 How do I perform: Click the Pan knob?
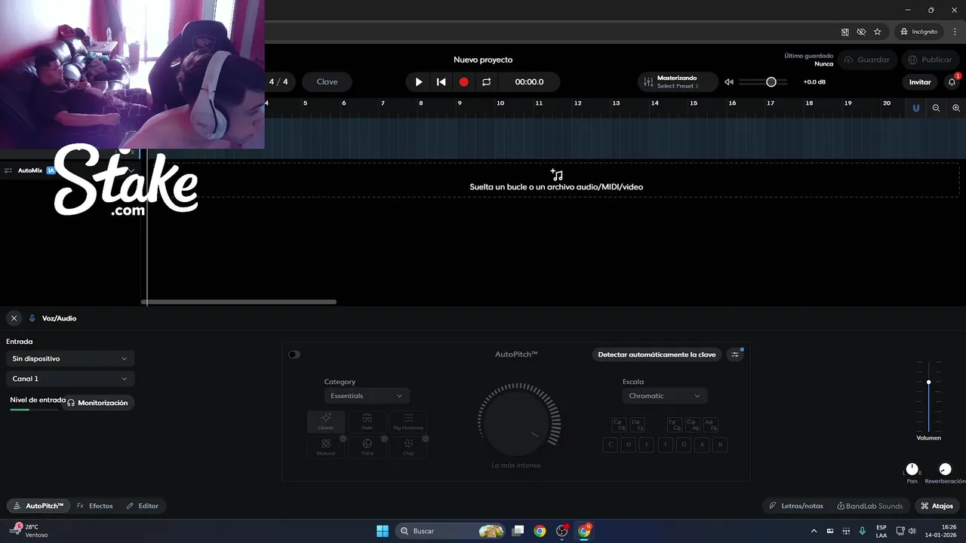click(x=912, y=469)
